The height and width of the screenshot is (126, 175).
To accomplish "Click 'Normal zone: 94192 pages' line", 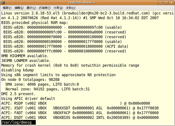I will pyautogui.click(x=48, y=89).
